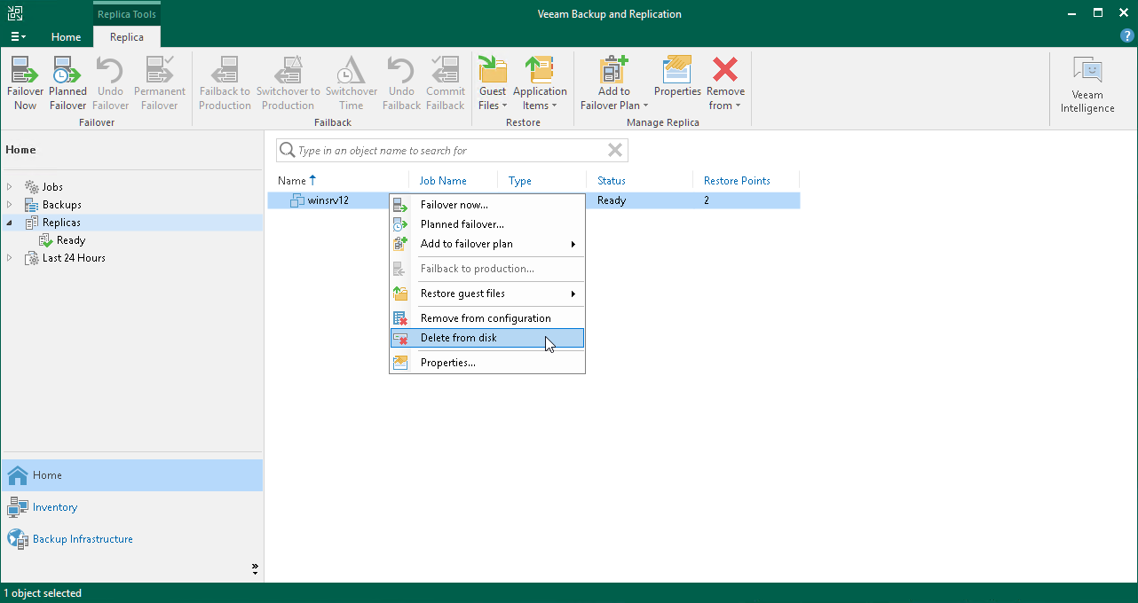Click the Ready status cell of winsrv12
This screenshot has width=1138, height=603.
coord(612,200)
